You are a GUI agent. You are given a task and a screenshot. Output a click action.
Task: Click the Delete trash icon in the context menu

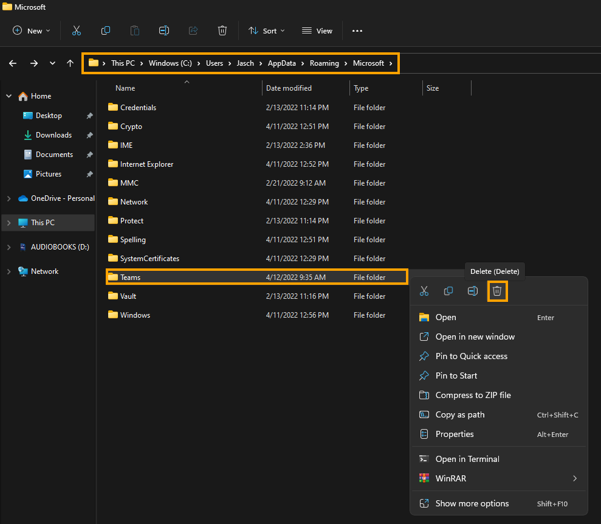tap(497, 291)
